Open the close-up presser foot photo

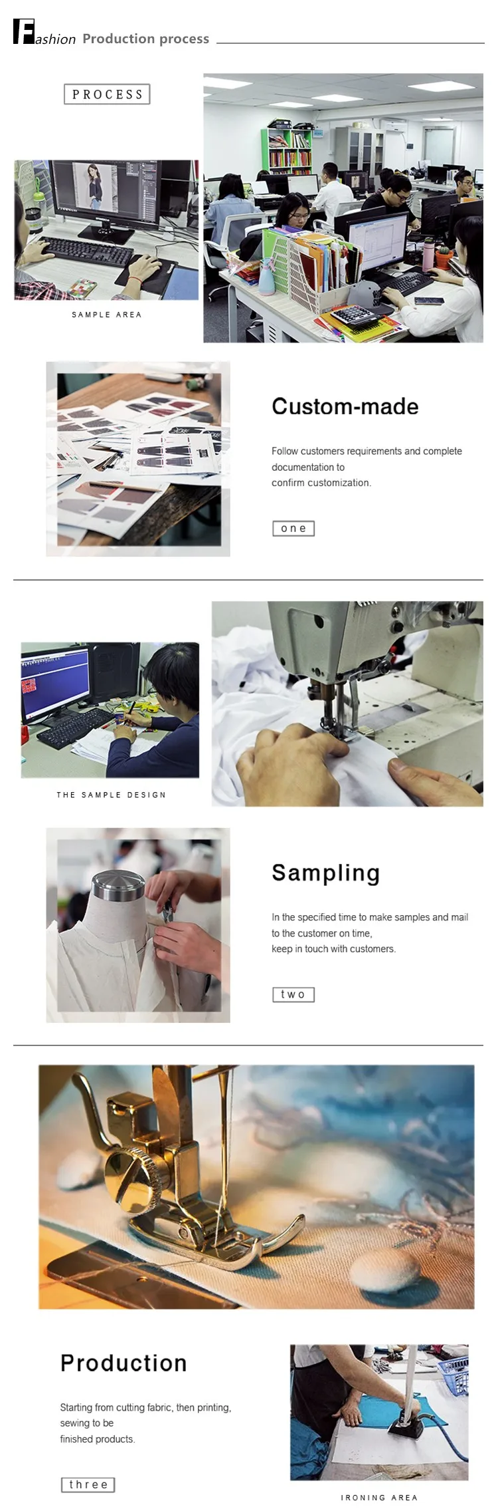[x=256, y=1187]
